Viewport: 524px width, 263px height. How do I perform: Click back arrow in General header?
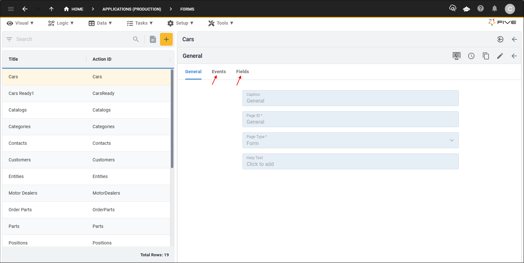click(x=514, y=56)
